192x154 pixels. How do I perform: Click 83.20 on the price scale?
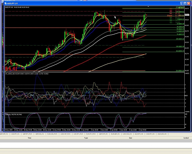click(x=187, y=43)
